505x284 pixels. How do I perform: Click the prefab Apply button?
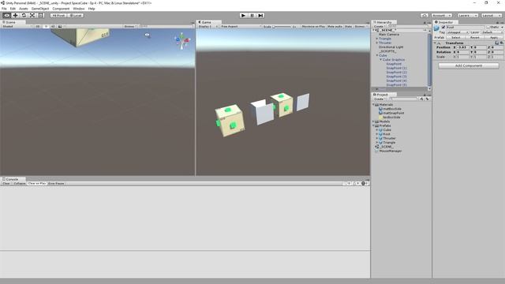[x=494, y=38]
